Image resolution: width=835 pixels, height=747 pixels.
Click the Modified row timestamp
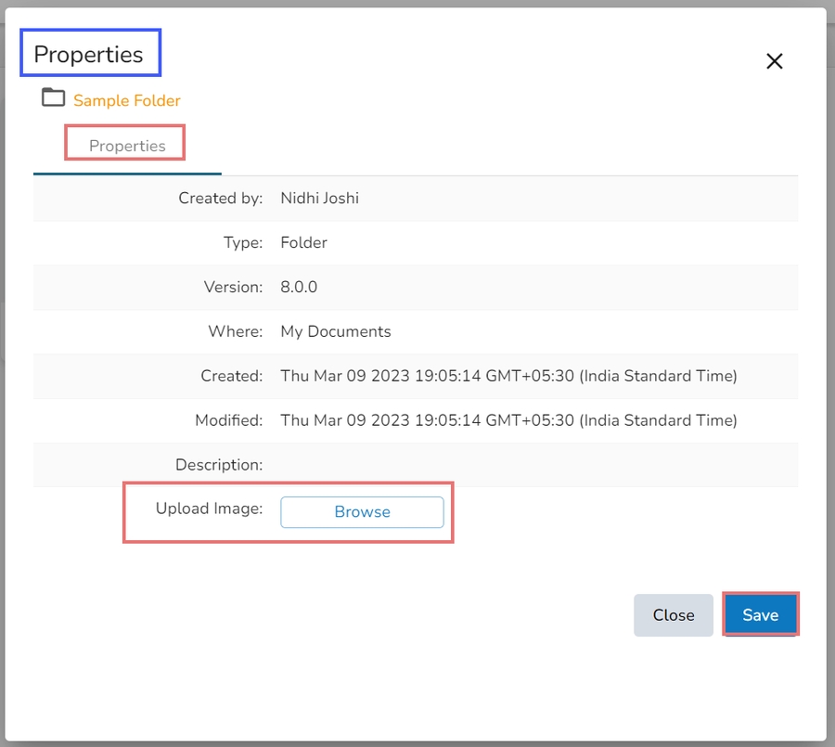click(508, 420)
